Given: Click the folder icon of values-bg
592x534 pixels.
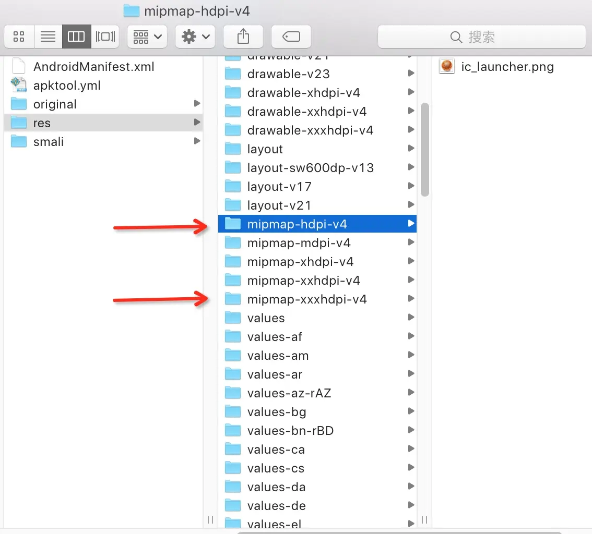Looking at the screenshot, I should 233,412.
